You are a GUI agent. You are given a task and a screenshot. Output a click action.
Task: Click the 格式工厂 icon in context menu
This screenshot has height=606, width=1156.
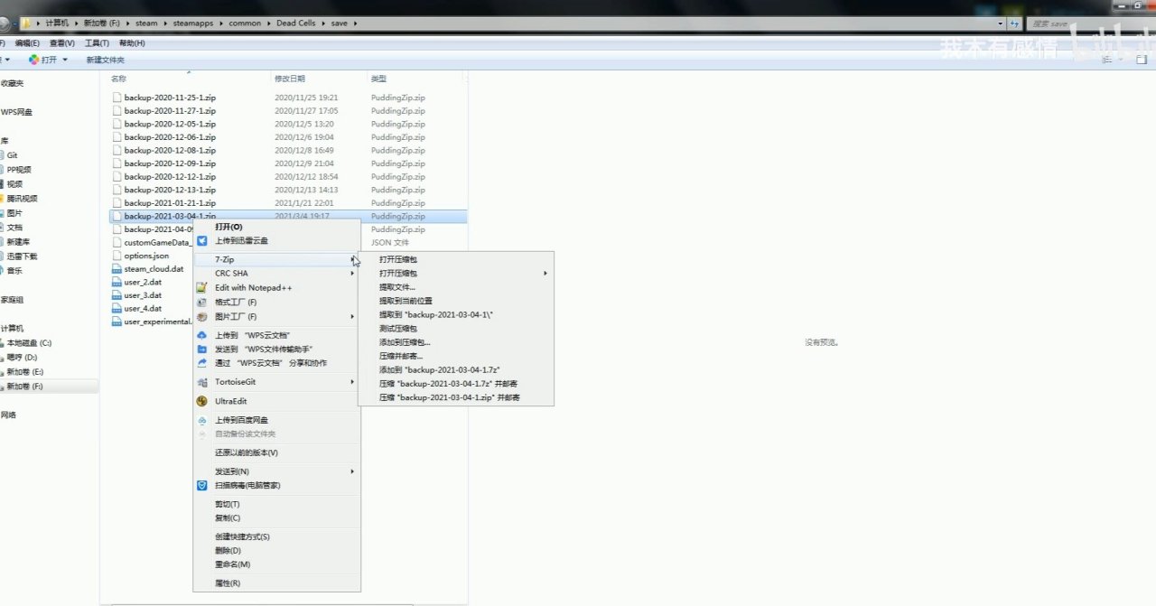coord(202,303)
